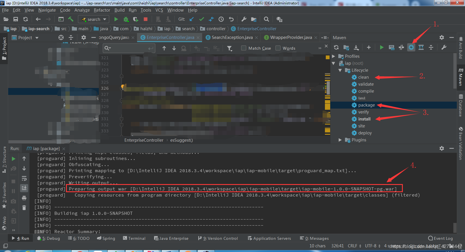
Task: Select the Maven clean lifecycle goal
Action: 363,77
